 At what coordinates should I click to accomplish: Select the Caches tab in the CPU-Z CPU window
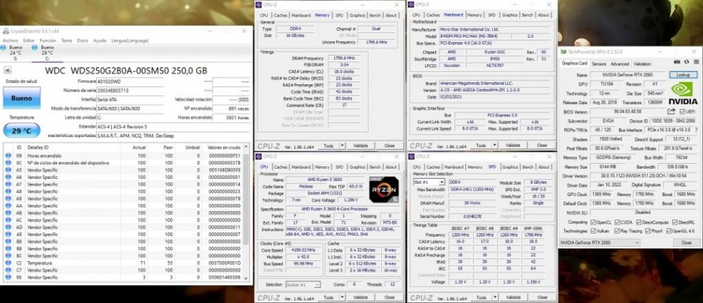(x=281, y=167)
